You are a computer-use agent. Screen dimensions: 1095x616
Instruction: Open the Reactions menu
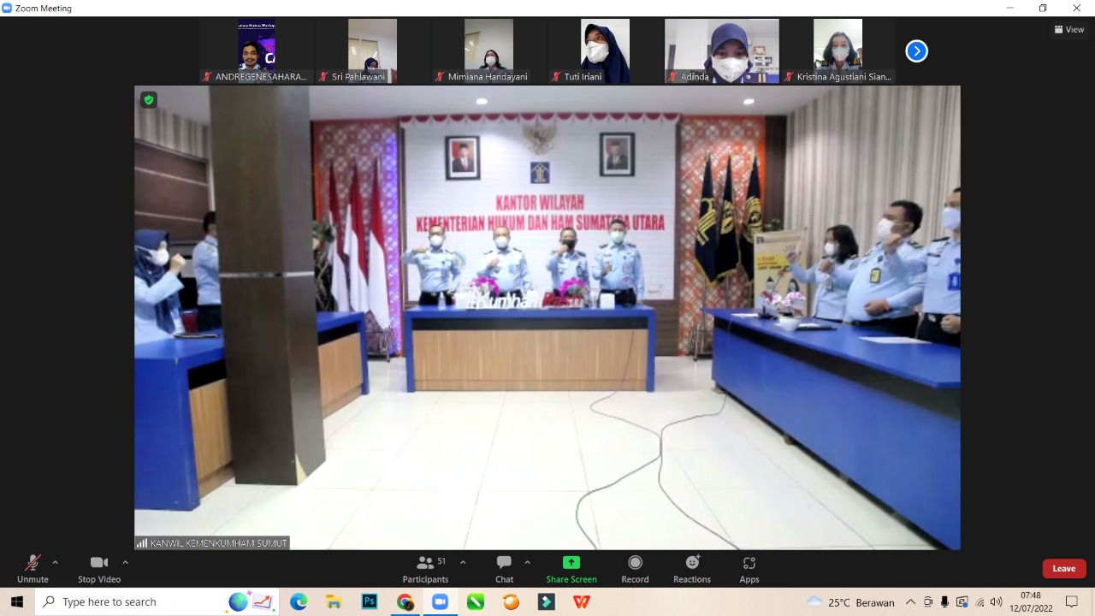tap(691, 568)
